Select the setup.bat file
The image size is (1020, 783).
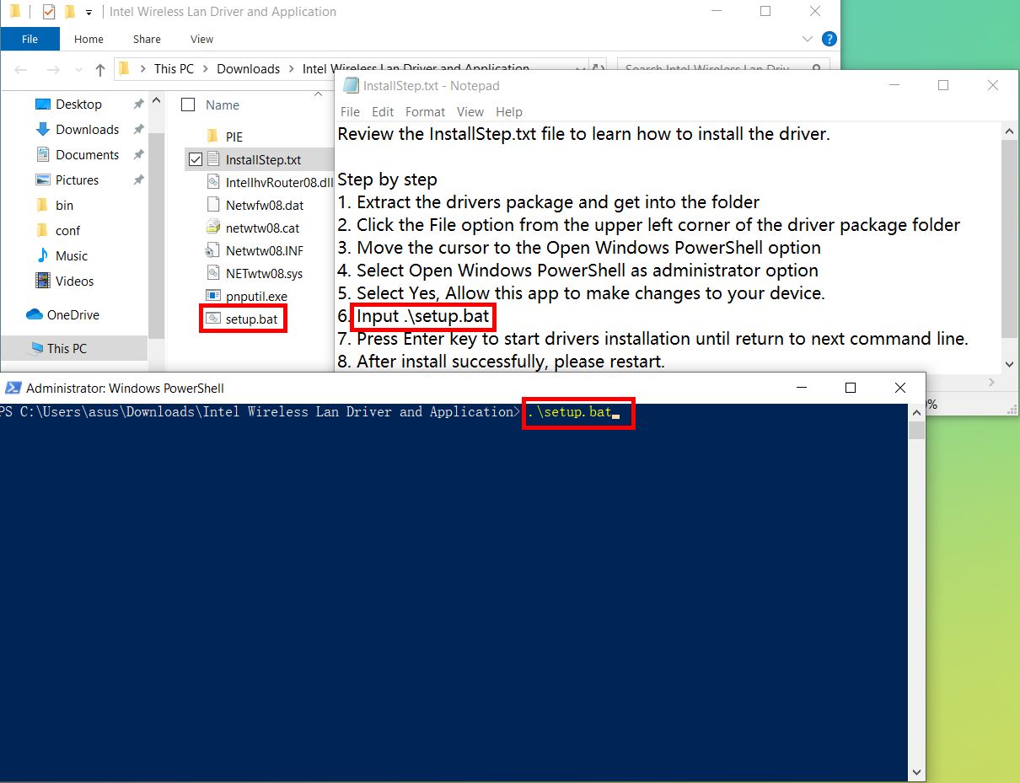tap(251, 319)
